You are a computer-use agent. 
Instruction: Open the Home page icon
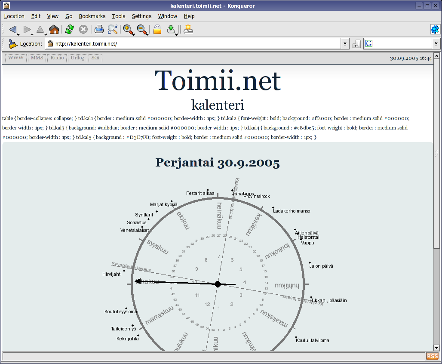coord(54,29)
